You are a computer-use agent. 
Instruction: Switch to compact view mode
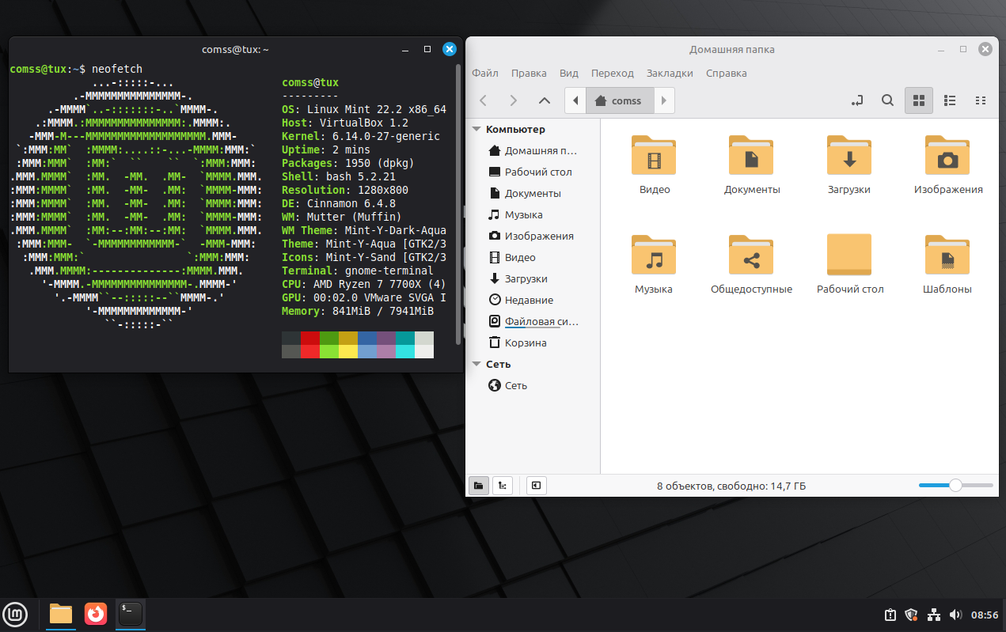[981, 100]
